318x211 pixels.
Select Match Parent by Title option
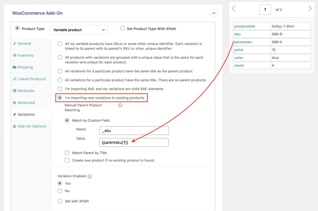click(x=67, y=152)
